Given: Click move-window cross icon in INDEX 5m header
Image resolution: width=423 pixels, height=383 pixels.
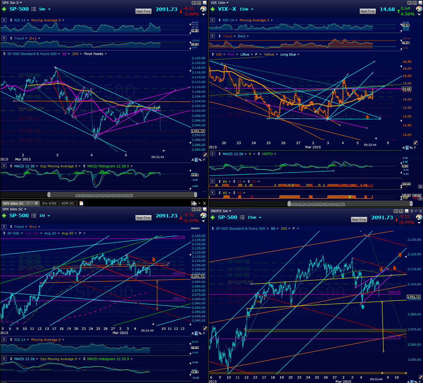Looking at the screenshot, I should (412, 211).
